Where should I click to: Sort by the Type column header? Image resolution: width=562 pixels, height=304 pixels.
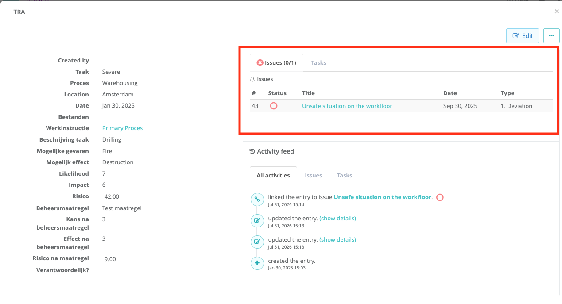pyautogui.click(x=508, y=93)
